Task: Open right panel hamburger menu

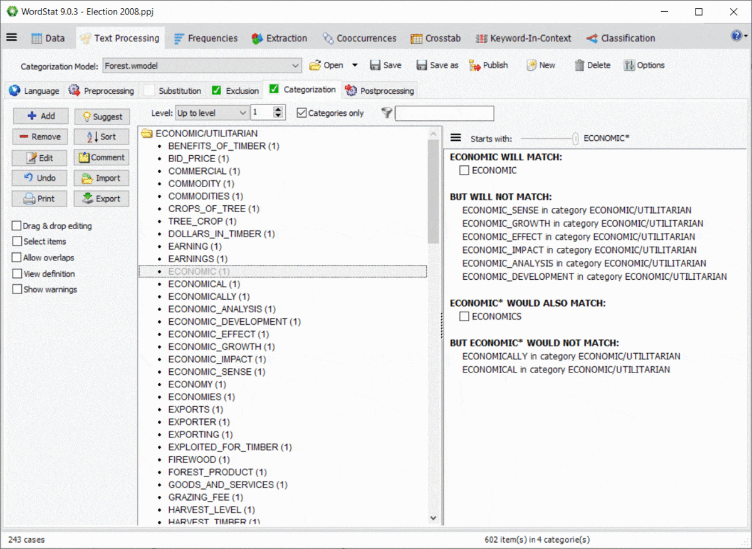Action: 456,138
